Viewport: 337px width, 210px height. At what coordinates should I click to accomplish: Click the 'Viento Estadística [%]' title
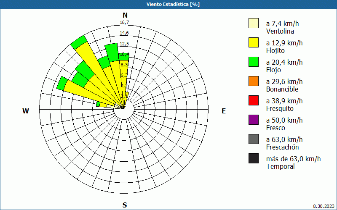173,4
